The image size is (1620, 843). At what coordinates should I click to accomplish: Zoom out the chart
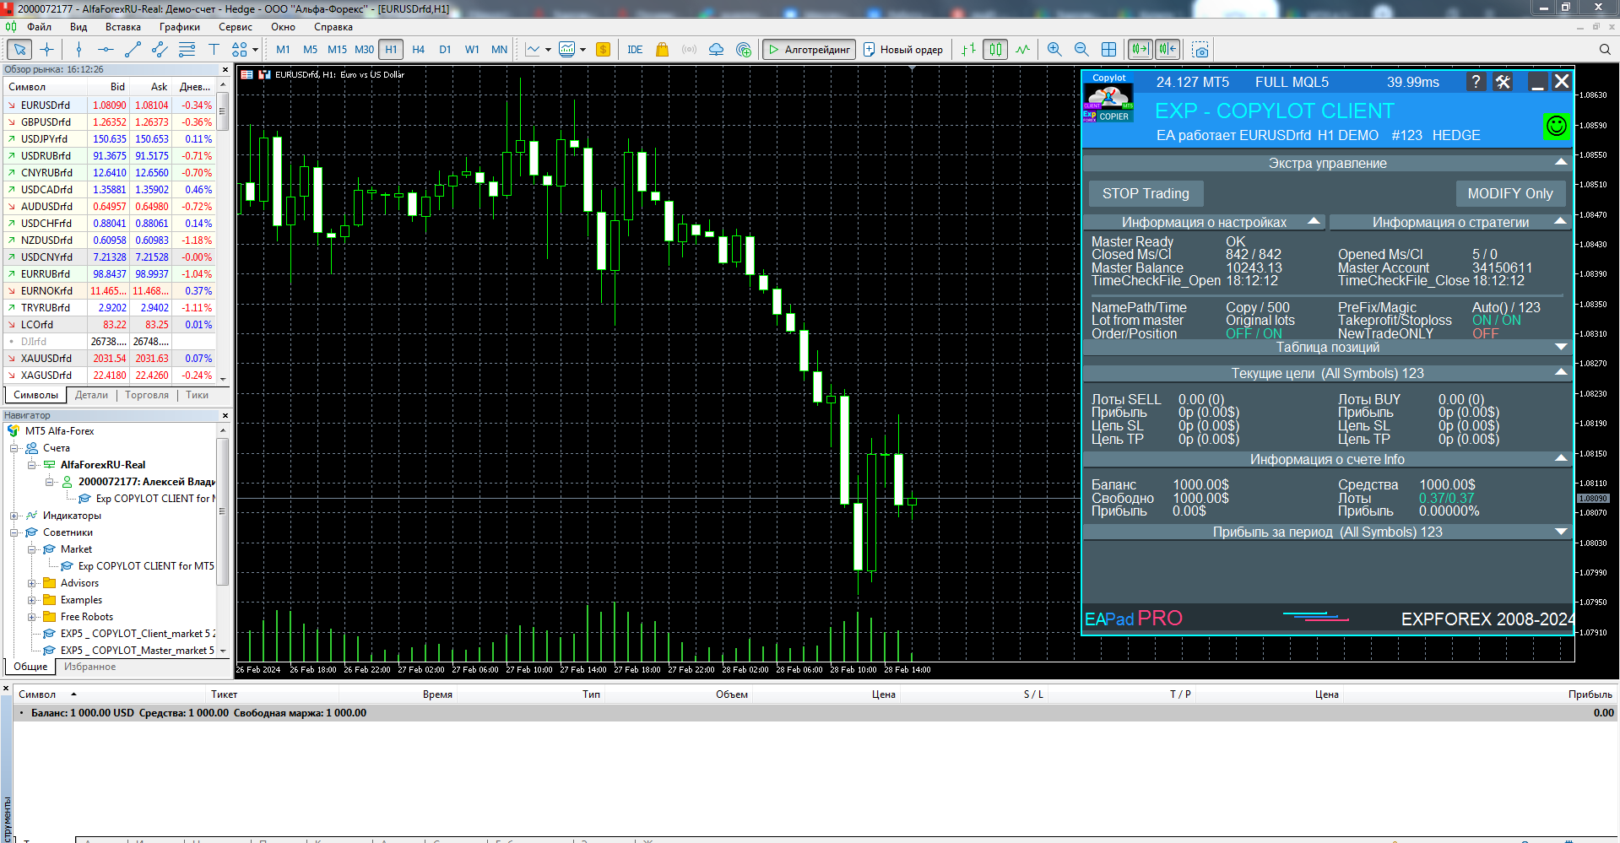[1081, 50]
